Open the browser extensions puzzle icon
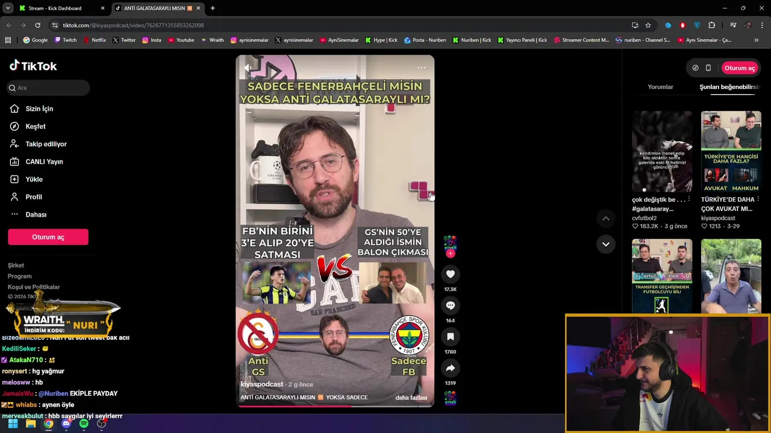This screenshot has width=771, height=433. (x=711, y=25)
